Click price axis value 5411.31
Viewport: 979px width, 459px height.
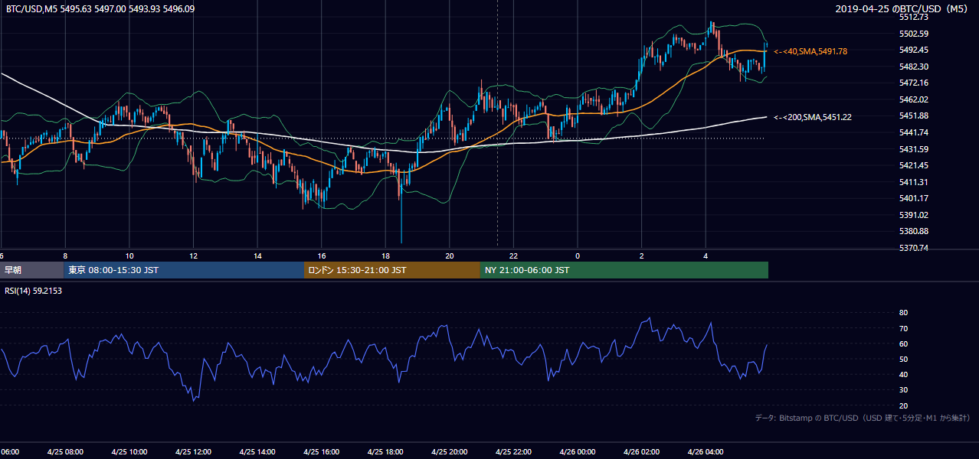(914, 182)
